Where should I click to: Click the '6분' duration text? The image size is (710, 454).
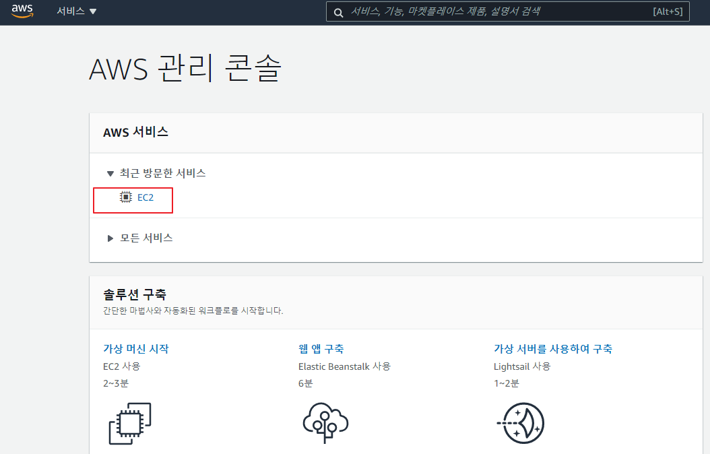(x=306, y=383)
